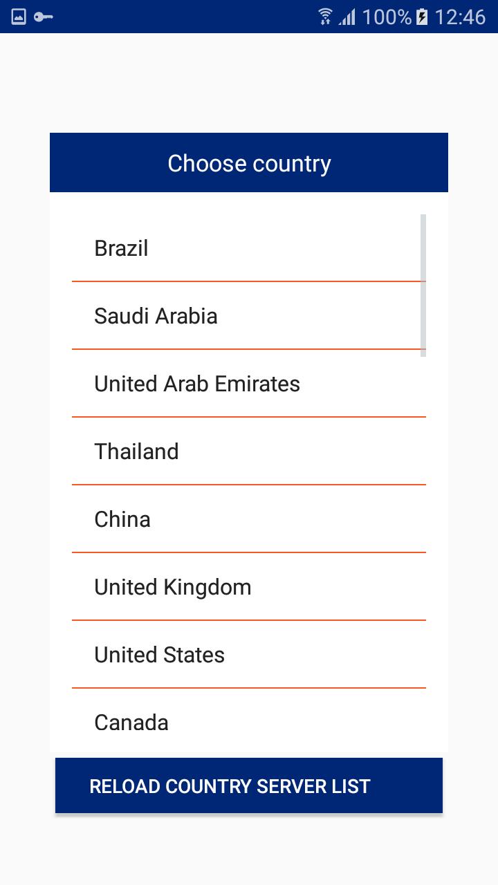Click the country list scrollbar thumb

tap(423, 286)
